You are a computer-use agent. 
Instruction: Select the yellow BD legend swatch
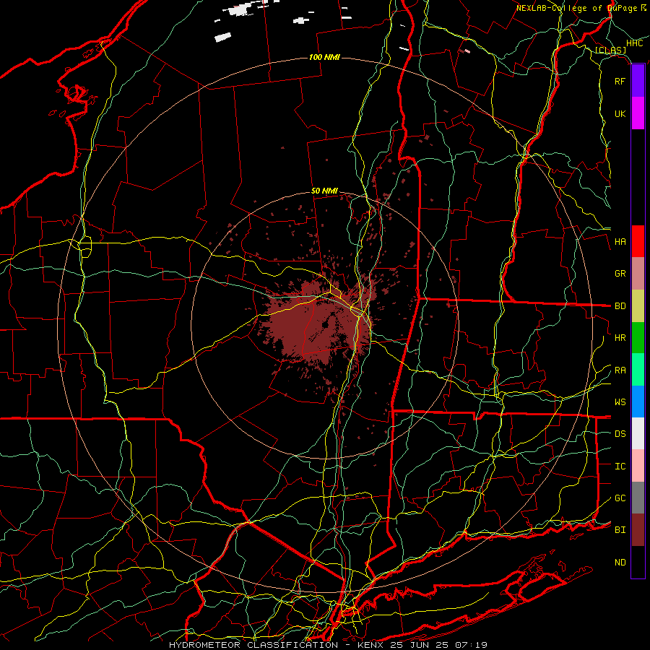638,306
